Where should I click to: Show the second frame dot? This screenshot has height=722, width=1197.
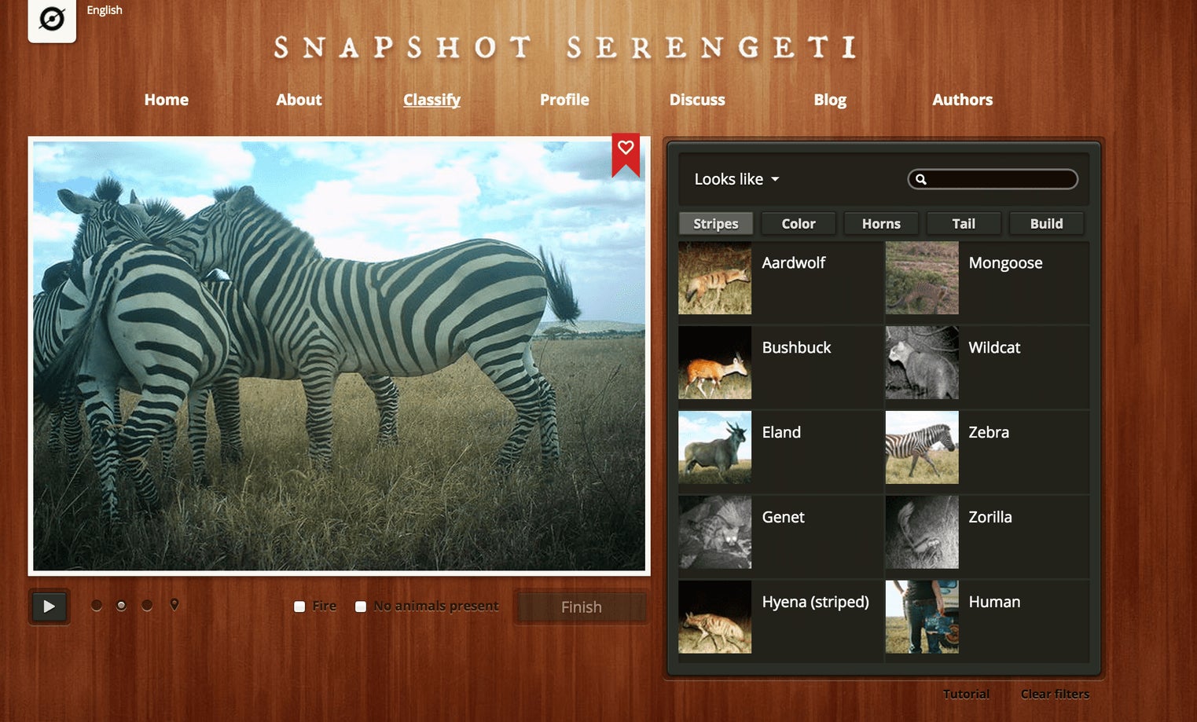(121, 606)
